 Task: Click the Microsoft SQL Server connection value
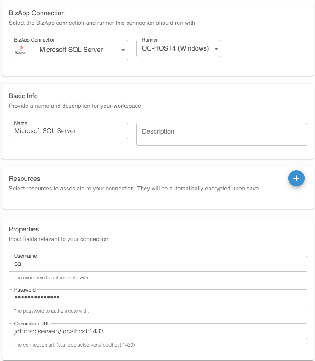pos(71,50)
